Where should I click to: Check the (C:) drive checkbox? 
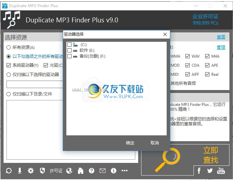pyautogui.click(x=69, y=44)
